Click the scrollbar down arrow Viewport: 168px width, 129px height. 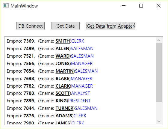[159, 121]
